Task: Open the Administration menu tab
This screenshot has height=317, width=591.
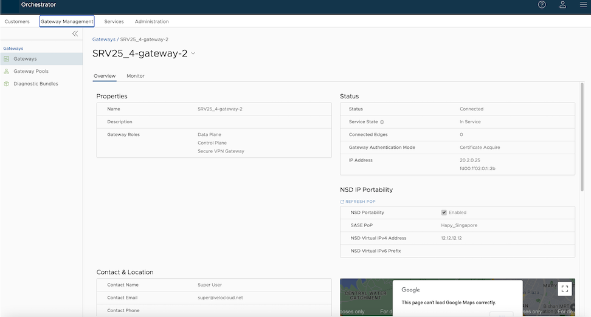Action: point(151,22)
